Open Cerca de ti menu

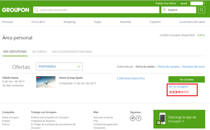[38, 22]
